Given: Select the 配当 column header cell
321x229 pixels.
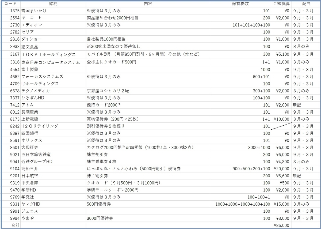Looking at the screenshot, I should tap(306, 4).
